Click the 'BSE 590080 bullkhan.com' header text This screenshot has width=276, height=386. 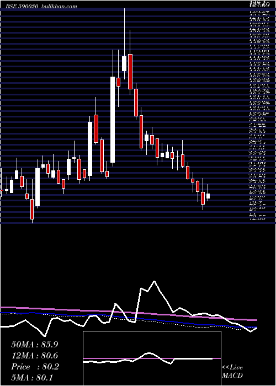(x=43, y=7)
